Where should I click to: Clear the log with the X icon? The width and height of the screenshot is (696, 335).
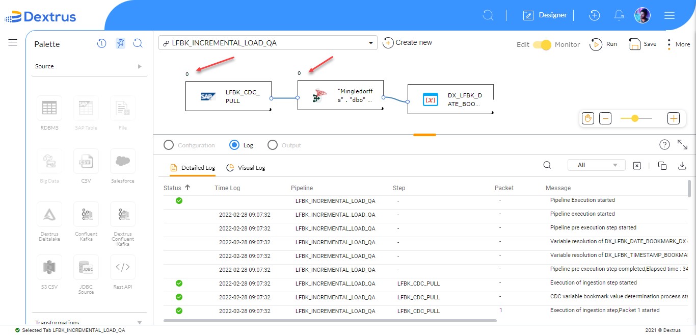click(x=636, y=166)
